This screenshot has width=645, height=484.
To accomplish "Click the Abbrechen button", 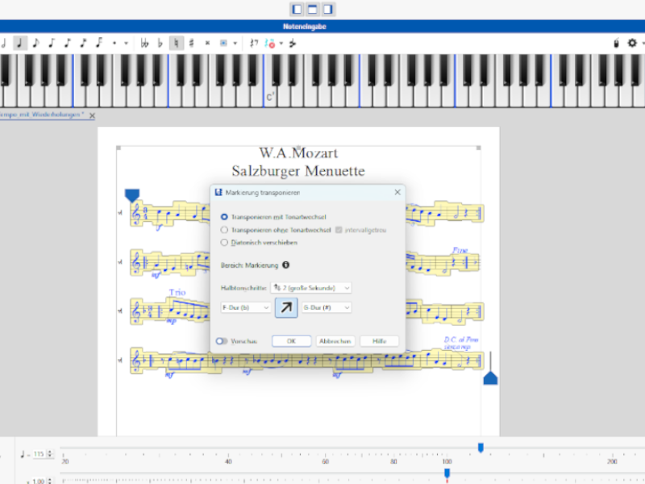I will point(335,341).
